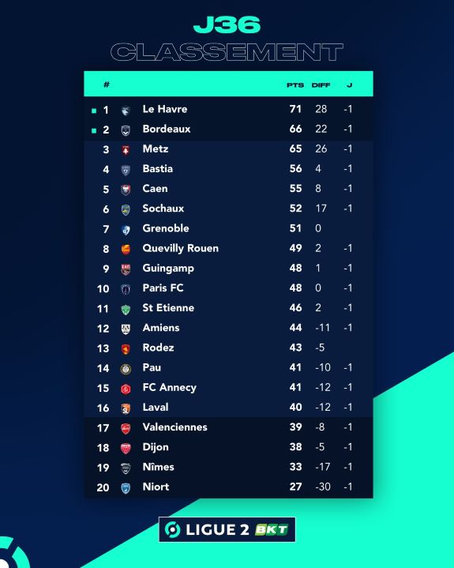Click the Bordeaux club crest
454x568 pixels.
126,130
